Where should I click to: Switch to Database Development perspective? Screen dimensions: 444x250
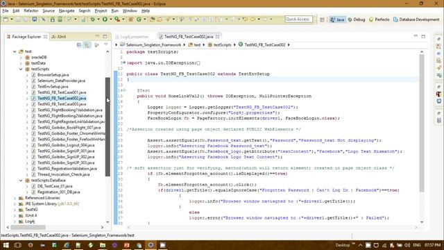(416, 19)
